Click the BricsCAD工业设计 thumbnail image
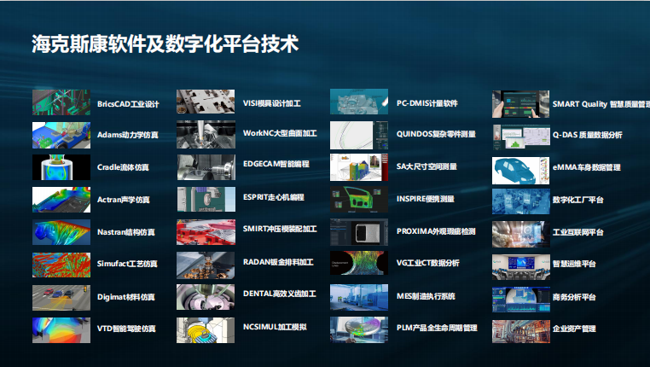 click(61, 102)
